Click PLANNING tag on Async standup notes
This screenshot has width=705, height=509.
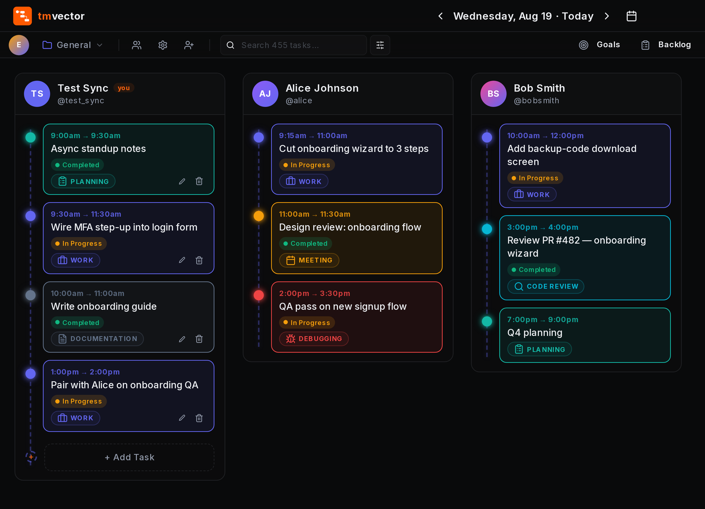83,181
